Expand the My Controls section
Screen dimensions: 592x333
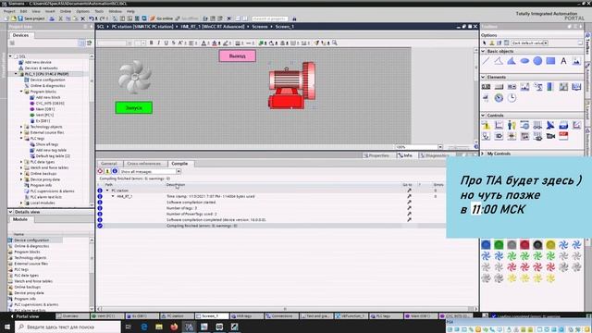(483, 154)
